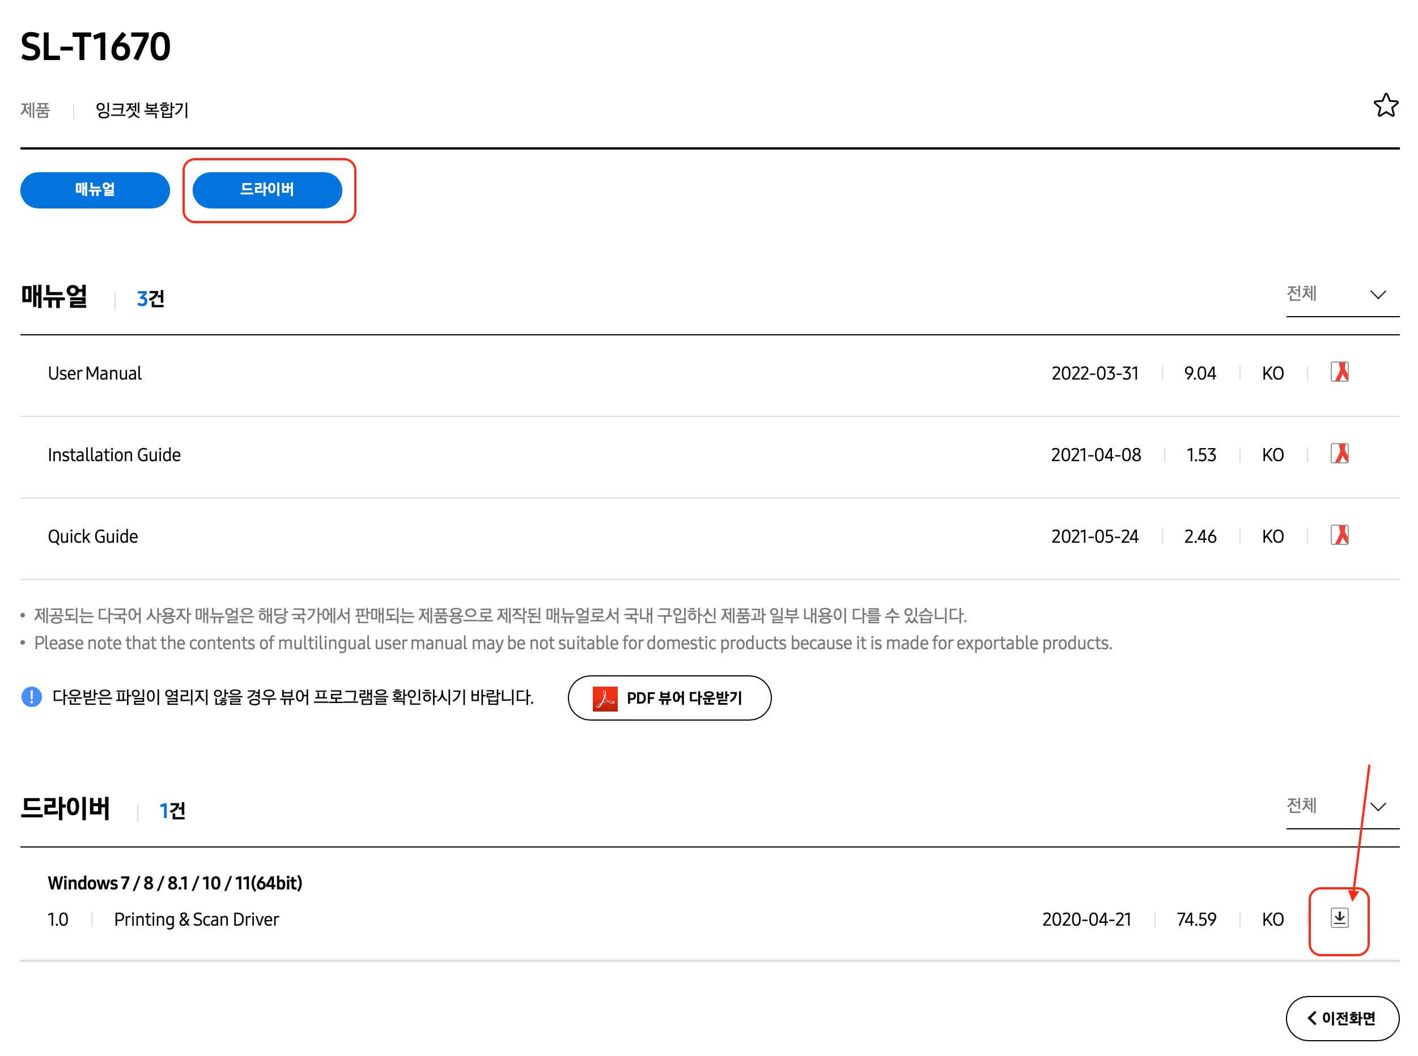Click the PDF 뷰어 다운받기 button

coord(683,698)
